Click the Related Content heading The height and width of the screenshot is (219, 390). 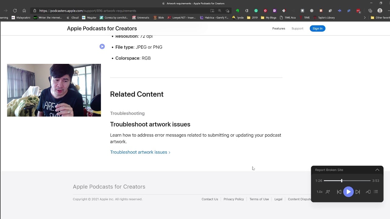coord(137,94)
